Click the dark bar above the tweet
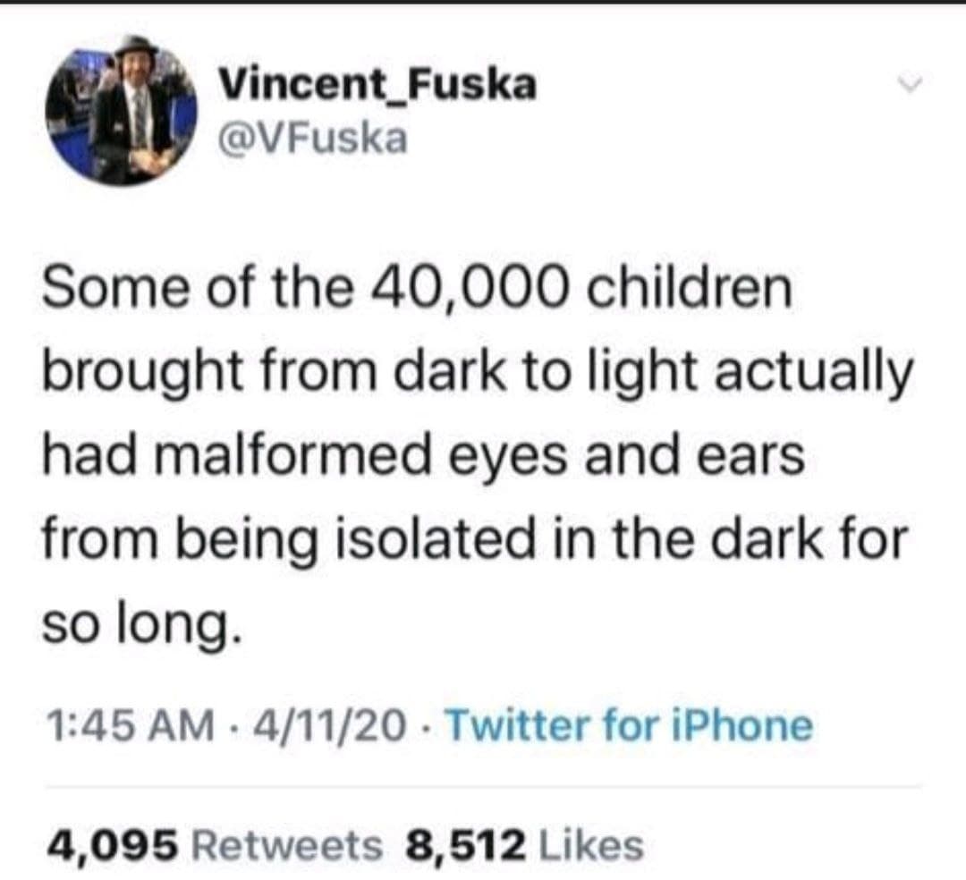The width and height of the screenshot is (966, 880). 483,3
